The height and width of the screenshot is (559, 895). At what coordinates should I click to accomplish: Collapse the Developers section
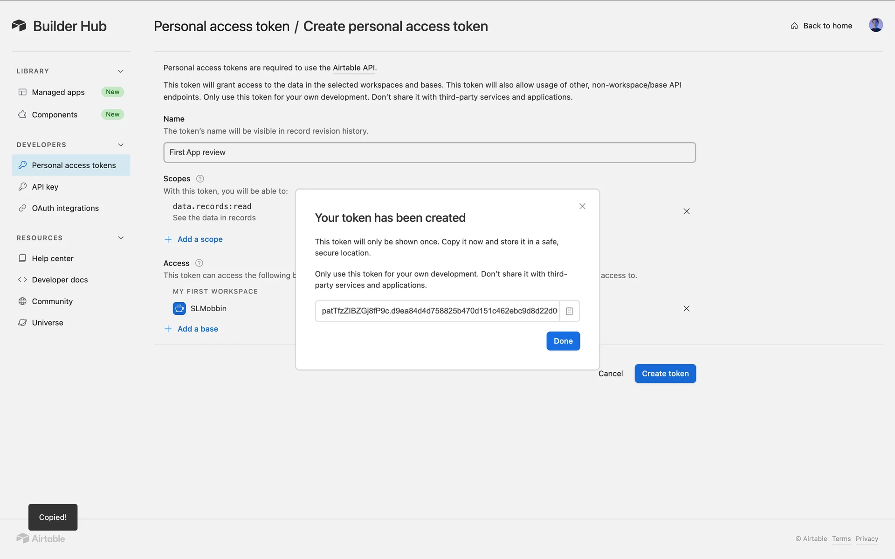pyautogui.click(x=121, y=145)
